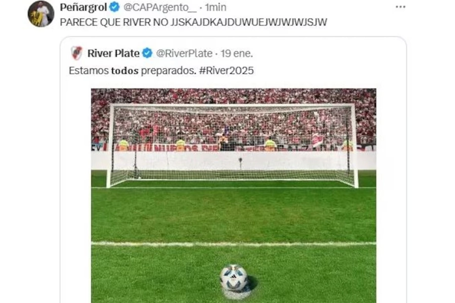This screenshot has height=303, width=455.
Task: Open the @CAPArgento_ handle link
Action: click(160, 7)
